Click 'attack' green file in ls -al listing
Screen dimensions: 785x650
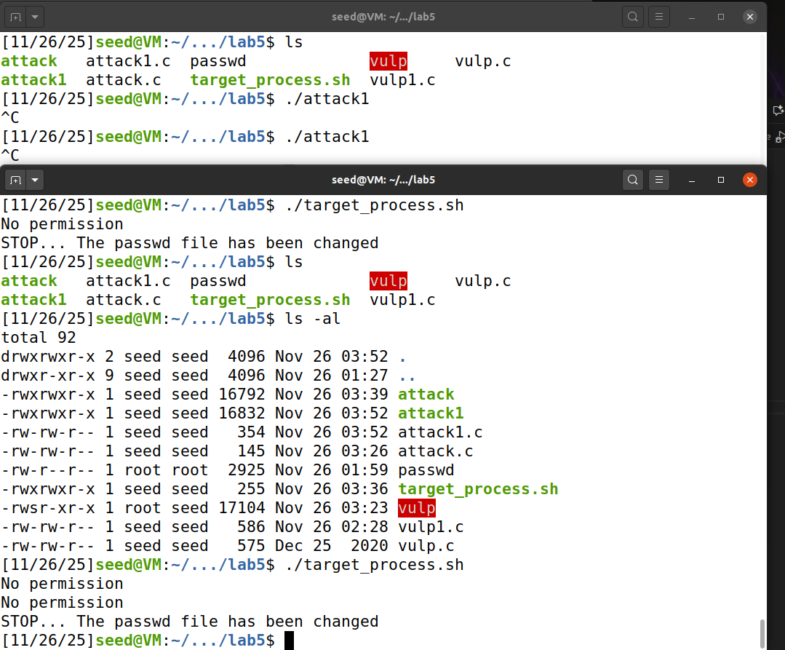coord(426,394)
